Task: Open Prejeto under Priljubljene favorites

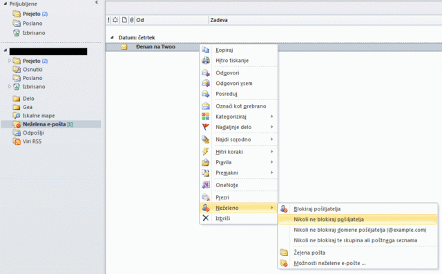Action: click(x=32, y=14)
